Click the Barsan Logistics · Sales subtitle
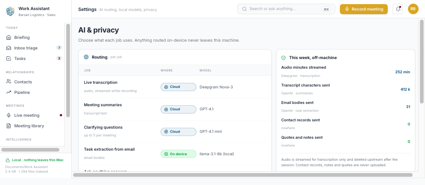Image resolution: width=425 pixels, height=185 pixels. (37, 15)
